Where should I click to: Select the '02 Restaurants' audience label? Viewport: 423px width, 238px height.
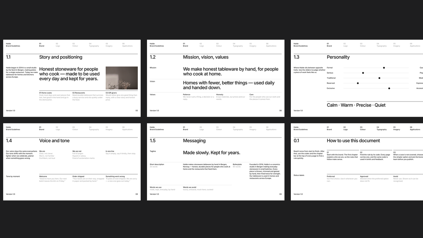(79, 93)
